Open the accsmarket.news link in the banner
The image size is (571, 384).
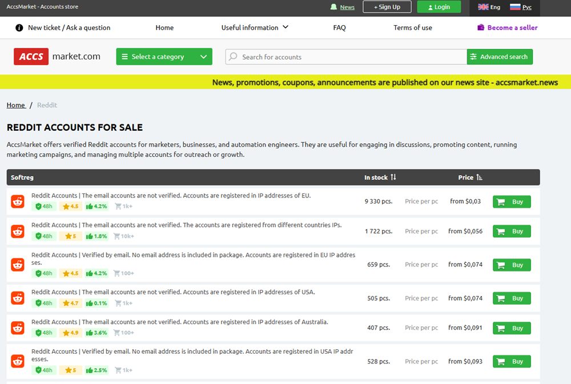pyautogui.click(x=529, y=82)
